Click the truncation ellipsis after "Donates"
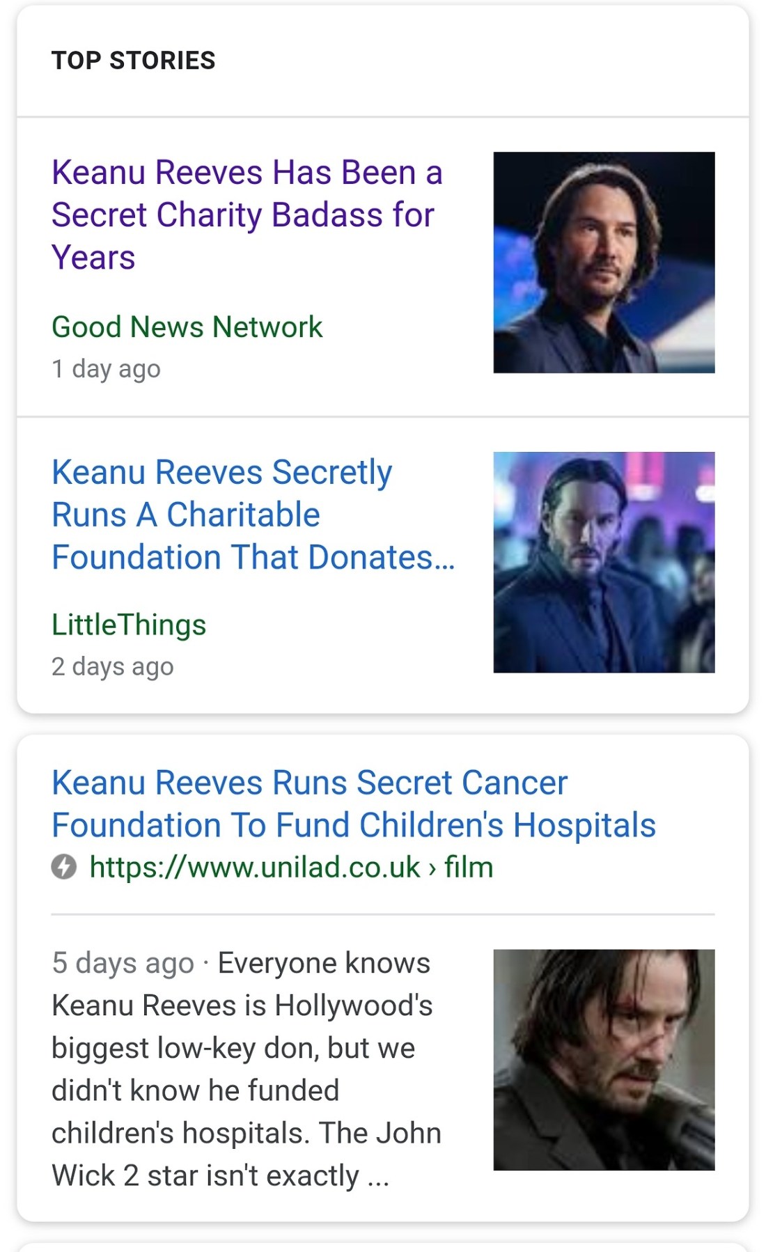The image size is (766, 1252). pos(444,559)
